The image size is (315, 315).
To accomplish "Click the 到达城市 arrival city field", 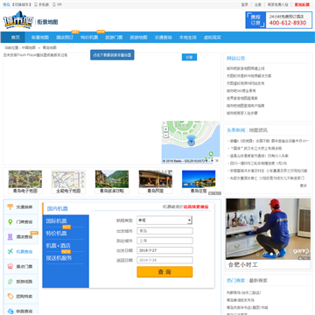I will click(x=164, y=241).
